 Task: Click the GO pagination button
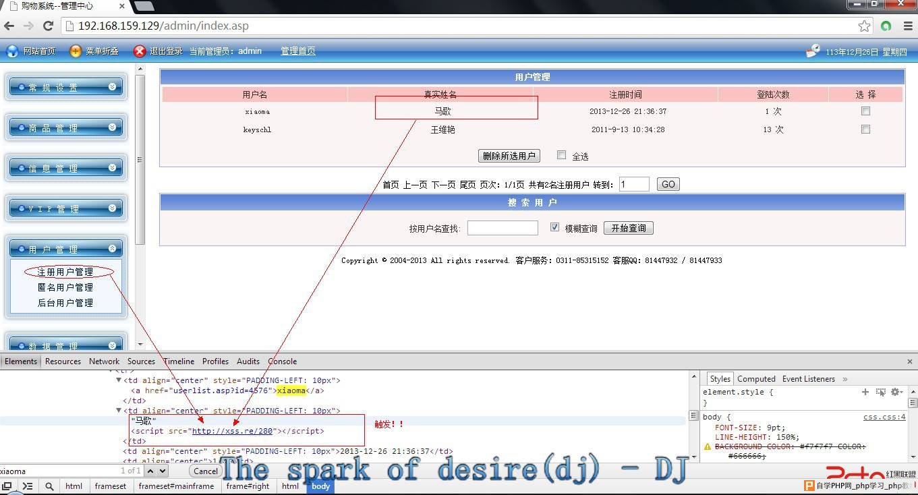[x=668, y=184]
